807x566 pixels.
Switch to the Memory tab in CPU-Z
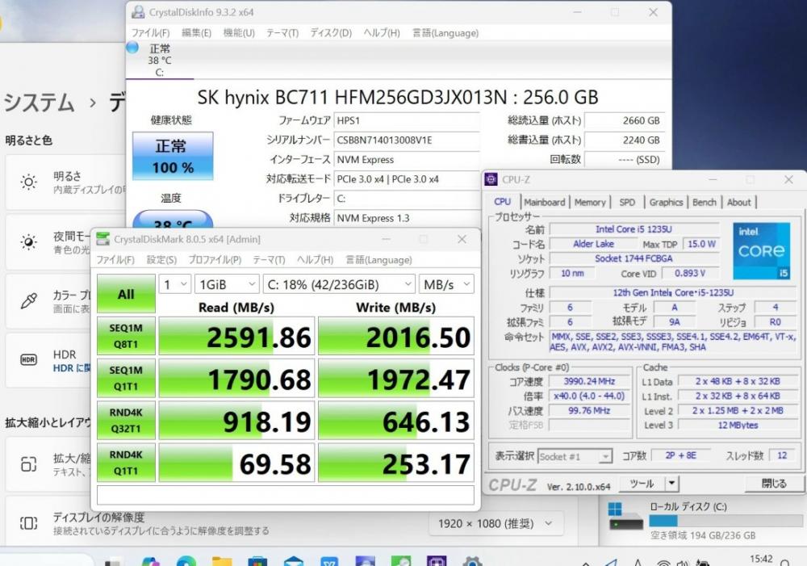pyautogui.click(x=590, y=202)
